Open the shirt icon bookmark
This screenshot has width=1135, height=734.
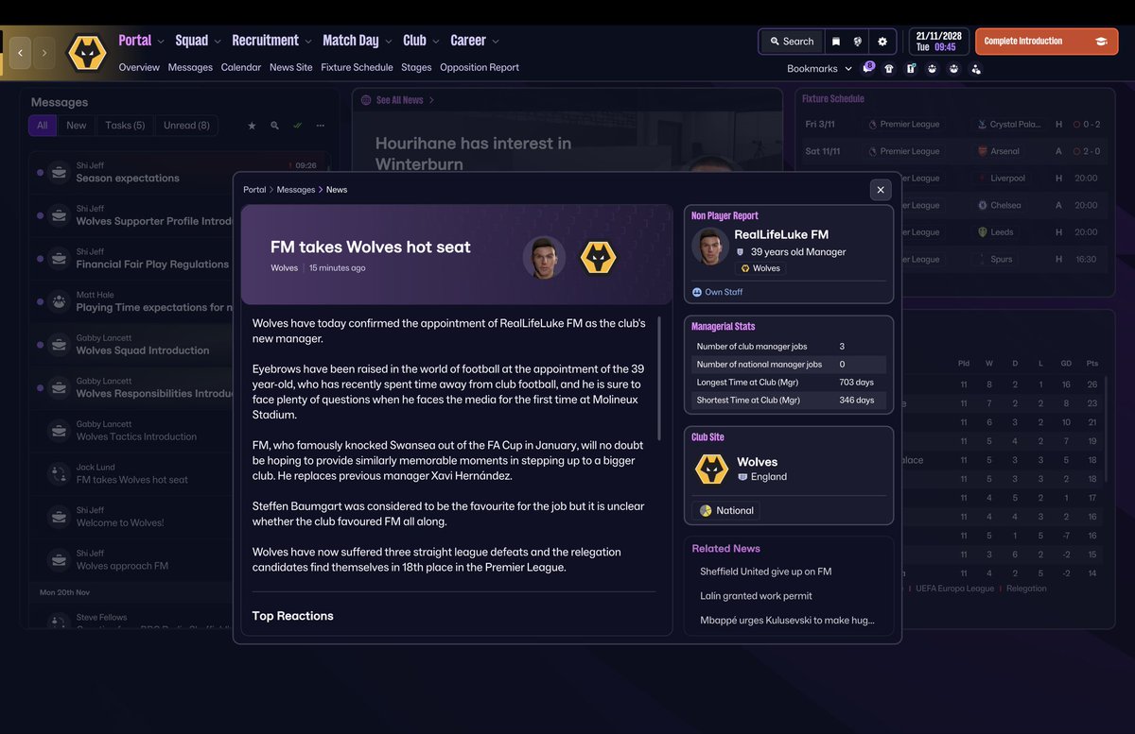[x=889, y=68]
